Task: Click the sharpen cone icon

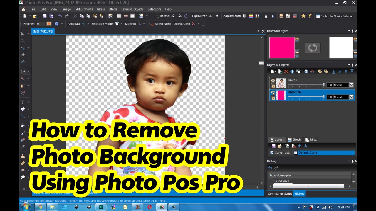Action: 266,16
